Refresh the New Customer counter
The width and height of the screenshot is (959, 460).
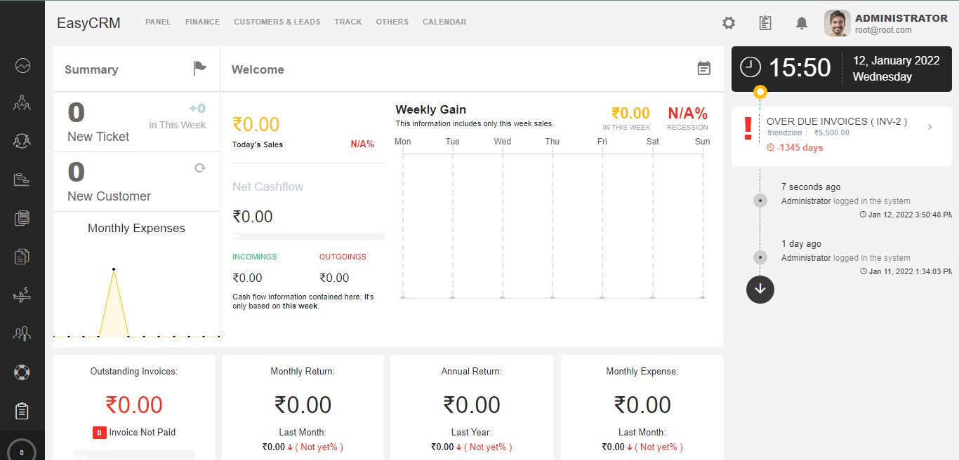tap(200, 168)
